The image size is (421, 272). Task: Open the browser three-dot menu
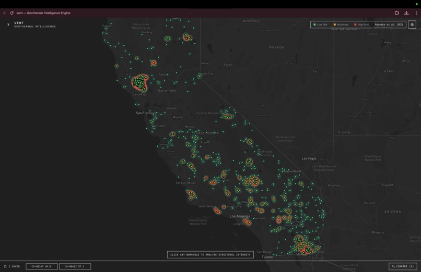tap(416, 13)
